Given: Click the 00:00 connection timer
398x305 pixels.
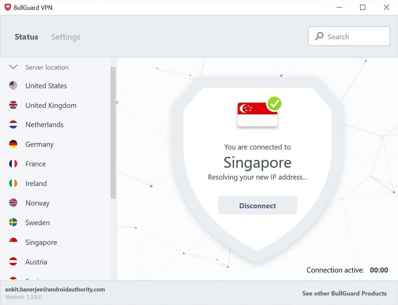Looking at the screenshot, I should [379, 270].
